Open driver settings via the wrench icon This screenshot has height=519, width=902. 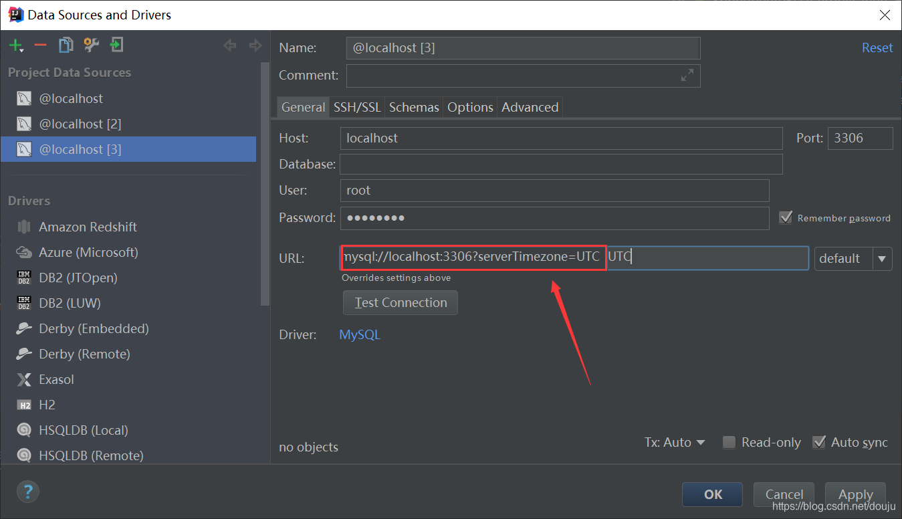(x=91, y=45)
